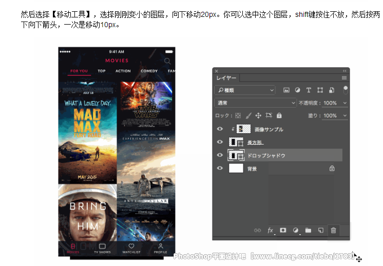This screenshot has height=266, width=383.
Task: Open the COMEDY tab in mockup
Action: (x=149, y=71)
